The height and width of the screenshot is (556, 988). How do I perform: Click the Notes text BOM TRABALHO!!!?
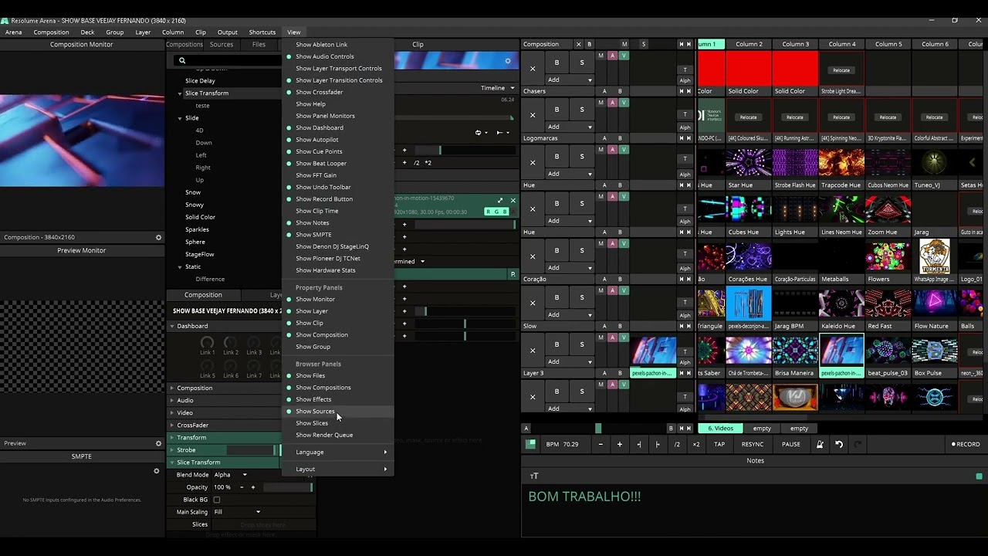point(584,497)
